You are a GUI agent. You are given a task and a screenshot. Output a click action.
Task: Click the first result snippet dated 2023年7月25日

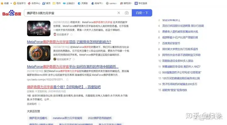(91, 26)
